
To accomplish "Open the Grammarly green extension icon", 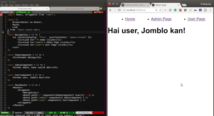I will click(175, 10).
